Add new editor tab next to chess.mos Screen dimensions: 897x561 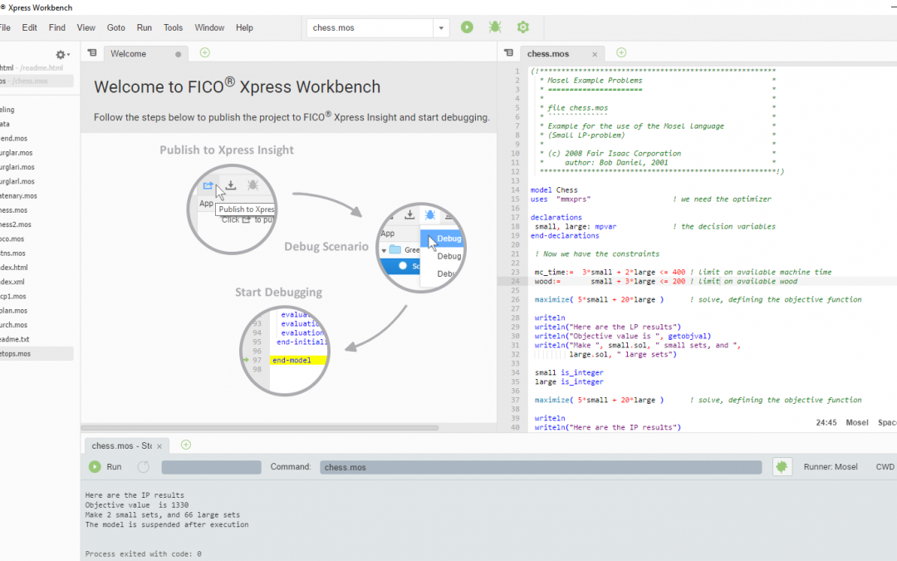click(621, 52)
